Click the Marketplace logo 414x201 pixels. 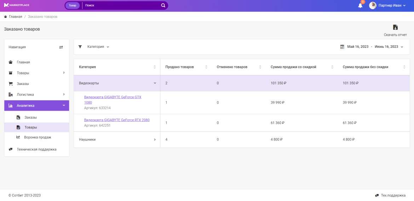pos(16,5)
